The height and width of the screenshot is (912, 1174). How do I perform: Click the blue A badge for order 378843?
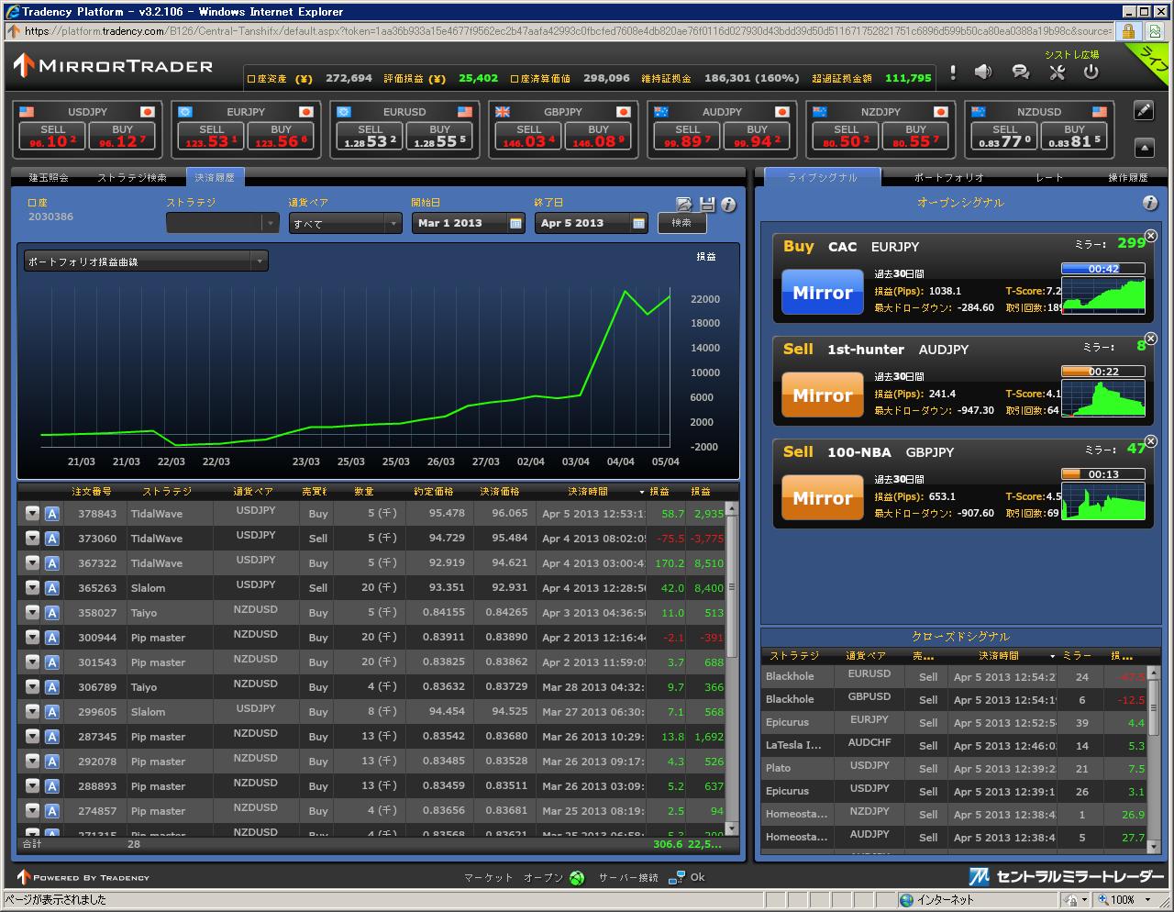point(52,514)
